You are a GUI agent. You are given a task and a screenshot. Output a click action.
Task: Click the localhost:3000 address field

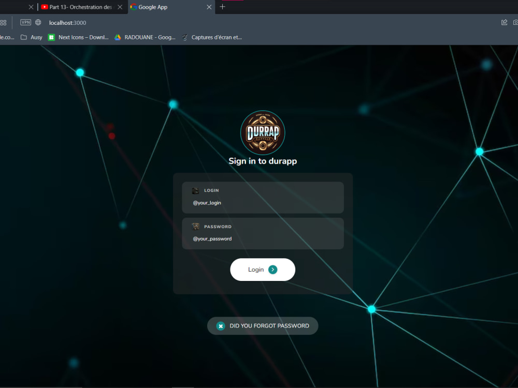68,23
